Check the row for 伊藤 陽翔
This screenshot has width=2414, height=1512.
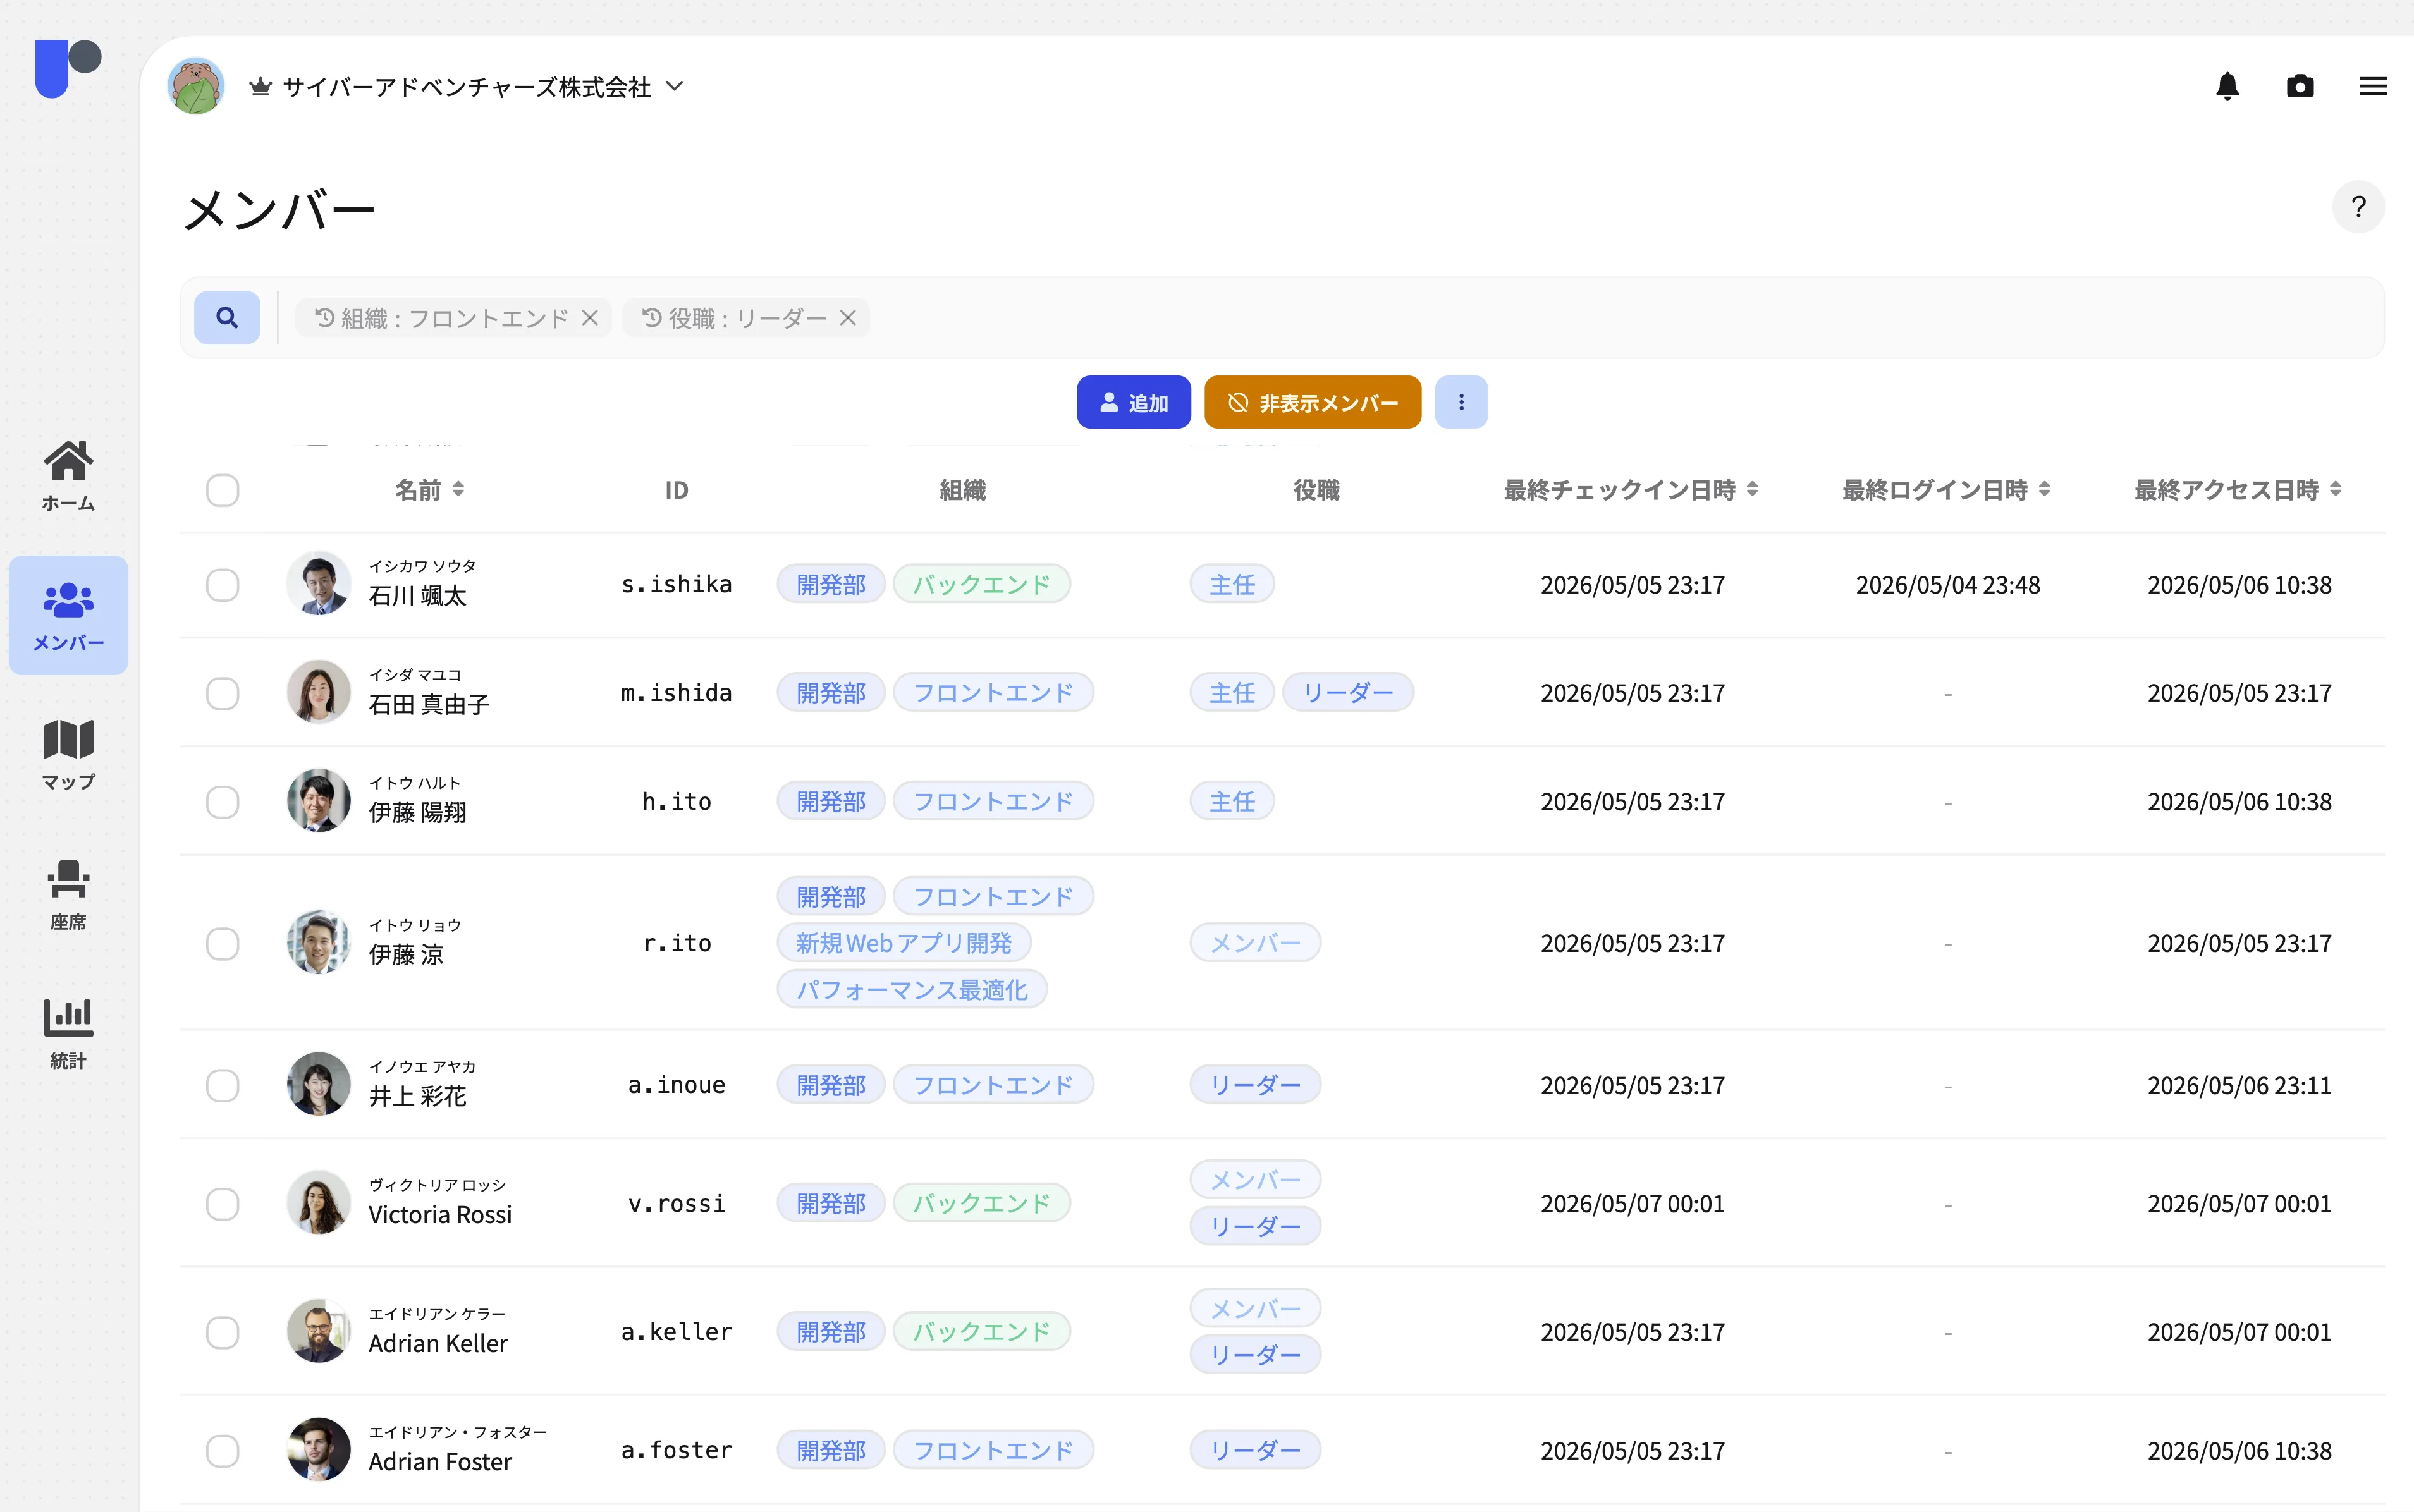[222, 802]
